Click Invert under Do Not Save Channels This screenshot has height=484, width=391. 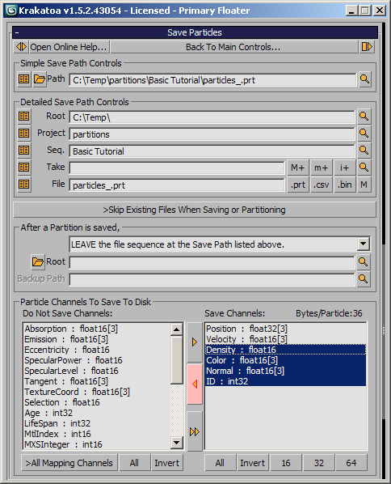point(166,463)
